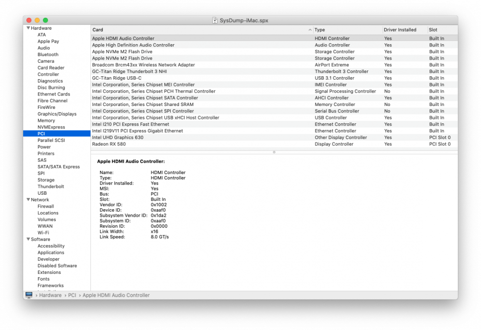This screenshot has width=481, height=330.
Task: Select Broadcom Brcm43xx Wireless Network Adapter row
Action: 274,65
